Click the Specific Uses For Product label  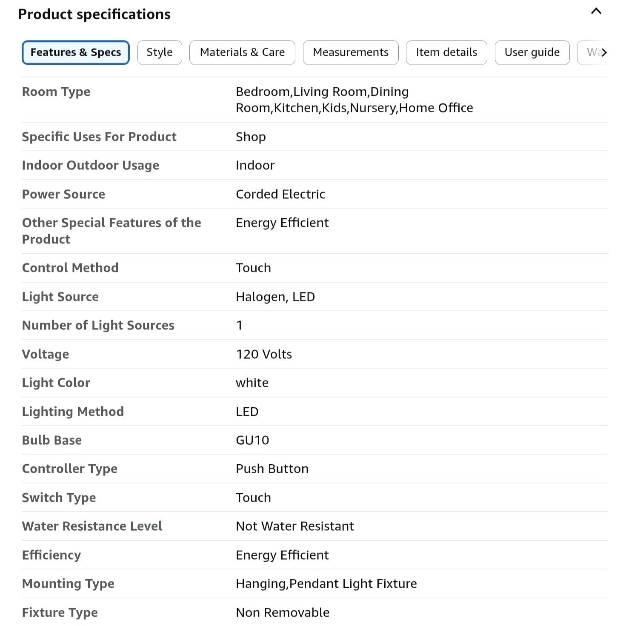pyautogui.click(x=99, y=137)
